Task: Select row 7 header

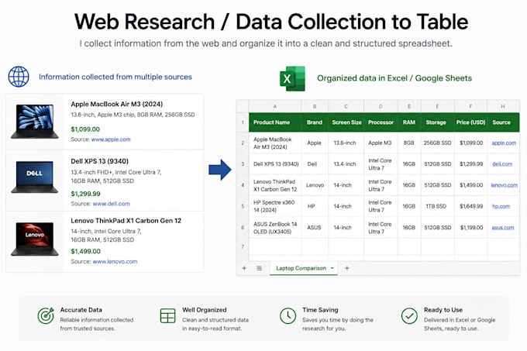Action: 243,247
